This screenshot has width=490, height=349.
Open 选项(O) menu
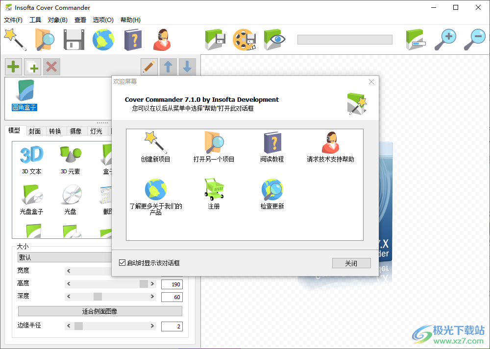(103, 20)
